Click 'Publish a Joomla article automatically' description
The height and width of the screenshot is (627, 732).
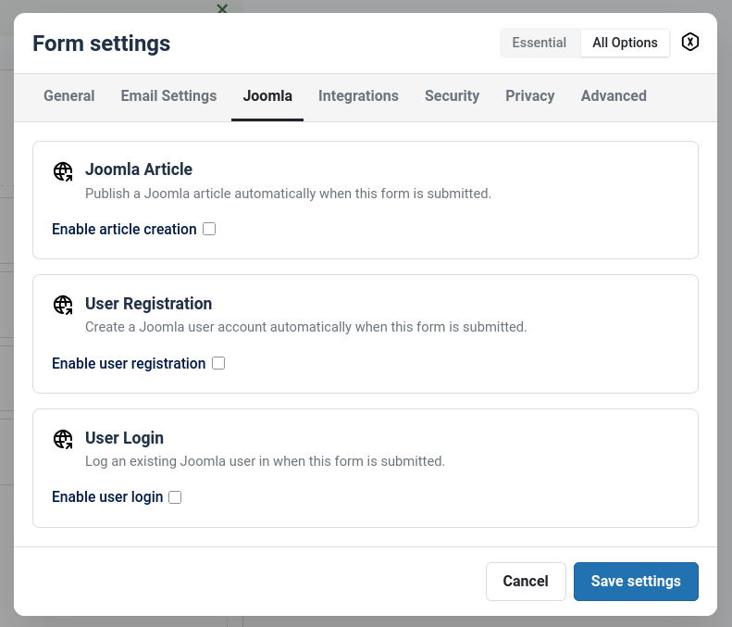coord(288,194)
